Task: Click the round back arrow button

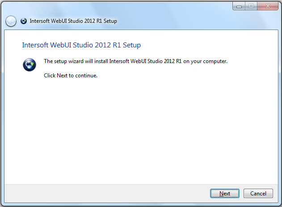Action: [11, 21]
